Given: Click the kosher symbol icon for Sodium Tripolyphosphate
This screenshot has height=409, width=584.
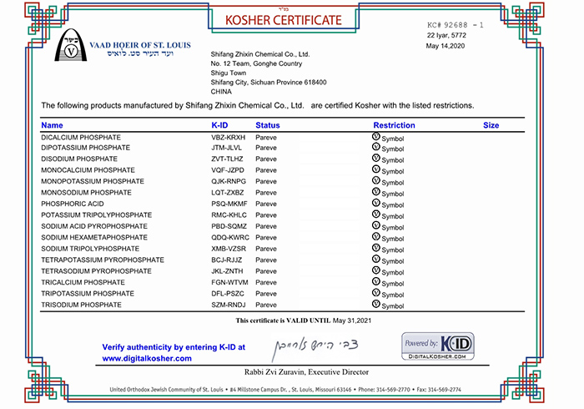Looking at the screenshot, I should pyautogui.click(x=375, y=249).
